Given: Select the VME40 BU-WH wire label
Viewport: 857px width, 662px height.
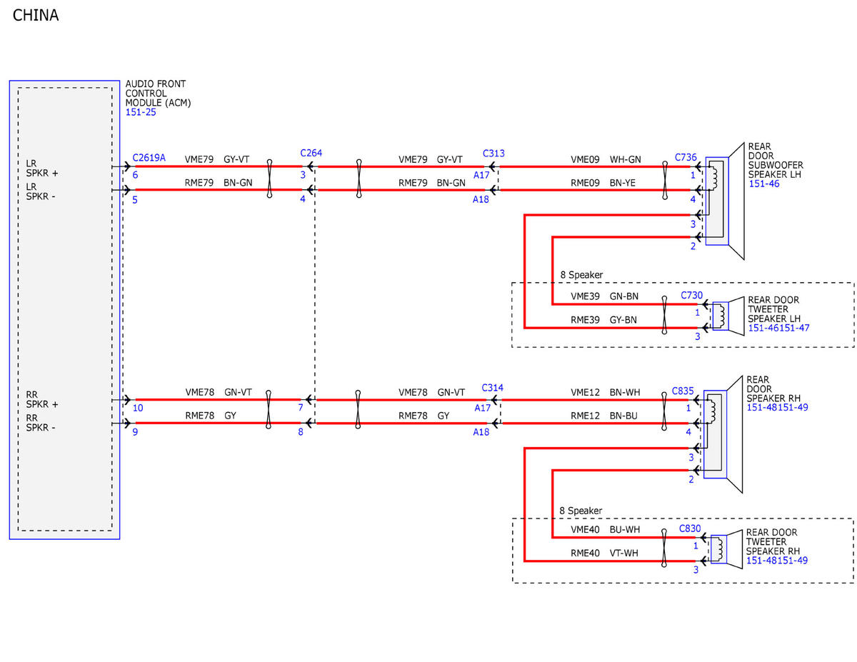Looking at the screenshot, I should [x=605, y=530].
